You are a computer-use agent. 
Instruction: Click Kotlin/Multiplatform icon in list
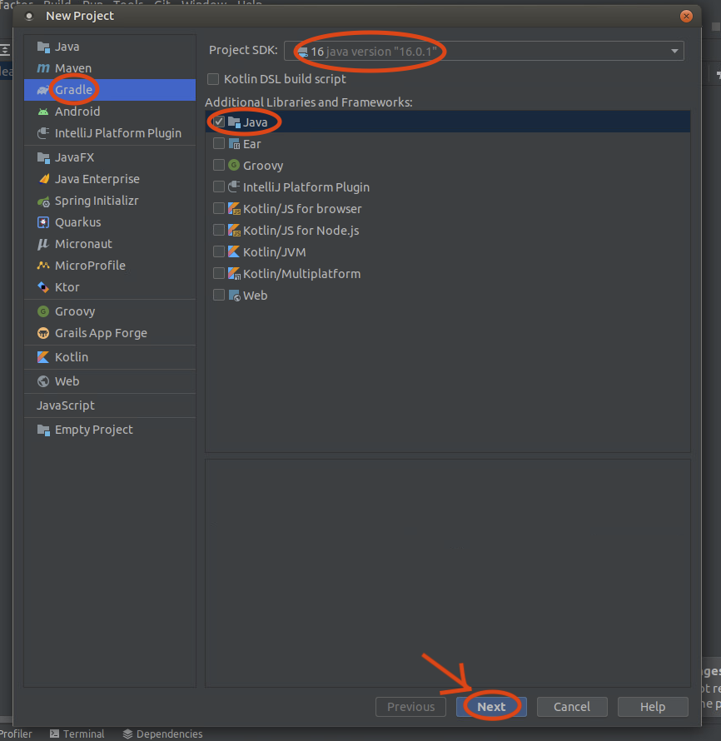[234, 274]
